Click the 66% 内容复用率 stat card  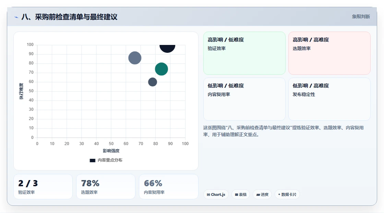(168, 187)
